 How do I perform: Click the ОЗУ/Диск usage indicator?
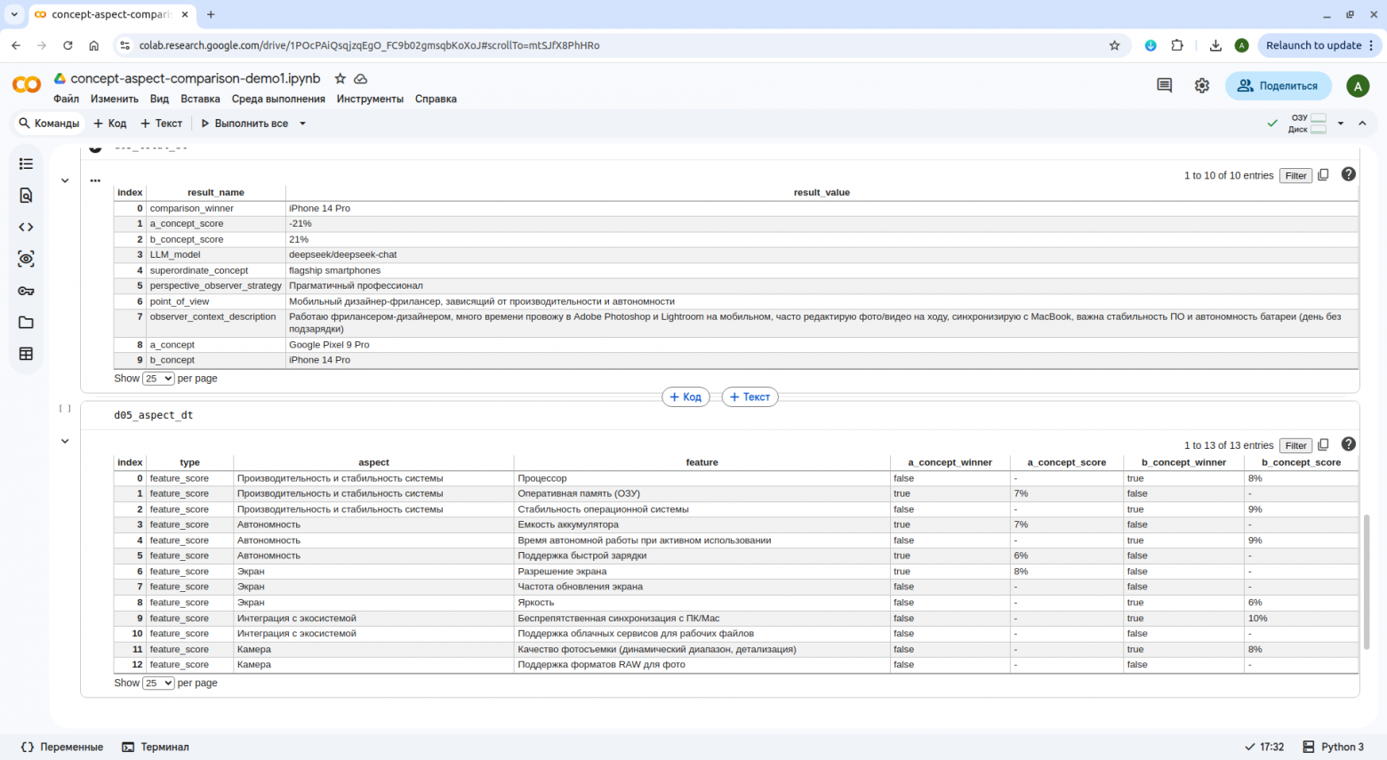pos(1307,124)
